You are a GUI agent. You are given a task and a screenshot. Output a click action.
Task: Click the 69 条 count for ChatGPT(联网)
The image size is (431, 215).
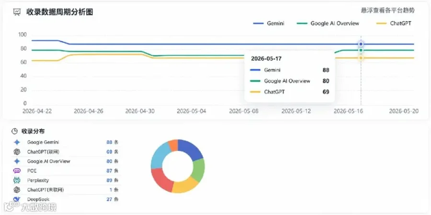(x=113, y=151)
